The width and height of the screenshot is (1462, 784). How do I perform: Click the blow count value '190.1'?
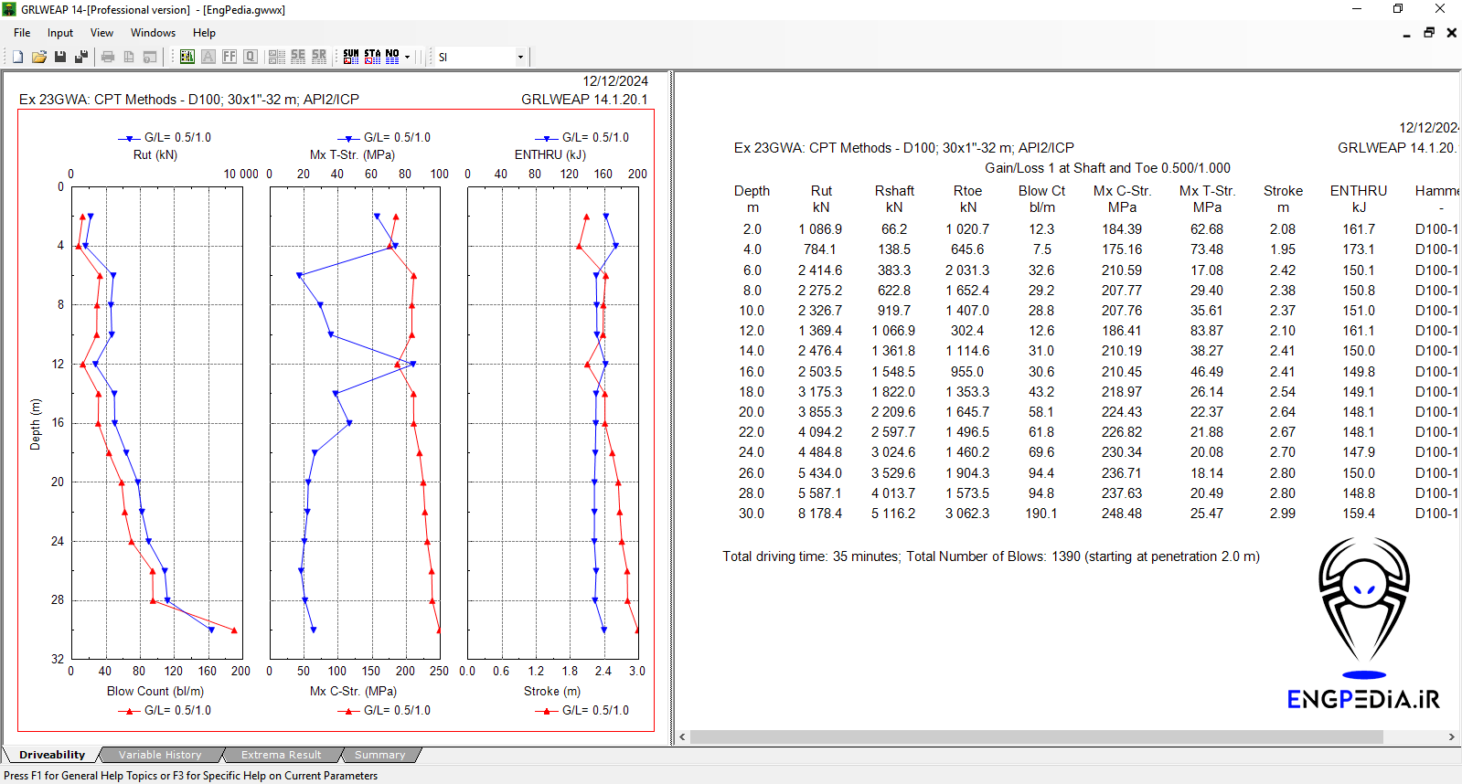tap(1040, 514)
